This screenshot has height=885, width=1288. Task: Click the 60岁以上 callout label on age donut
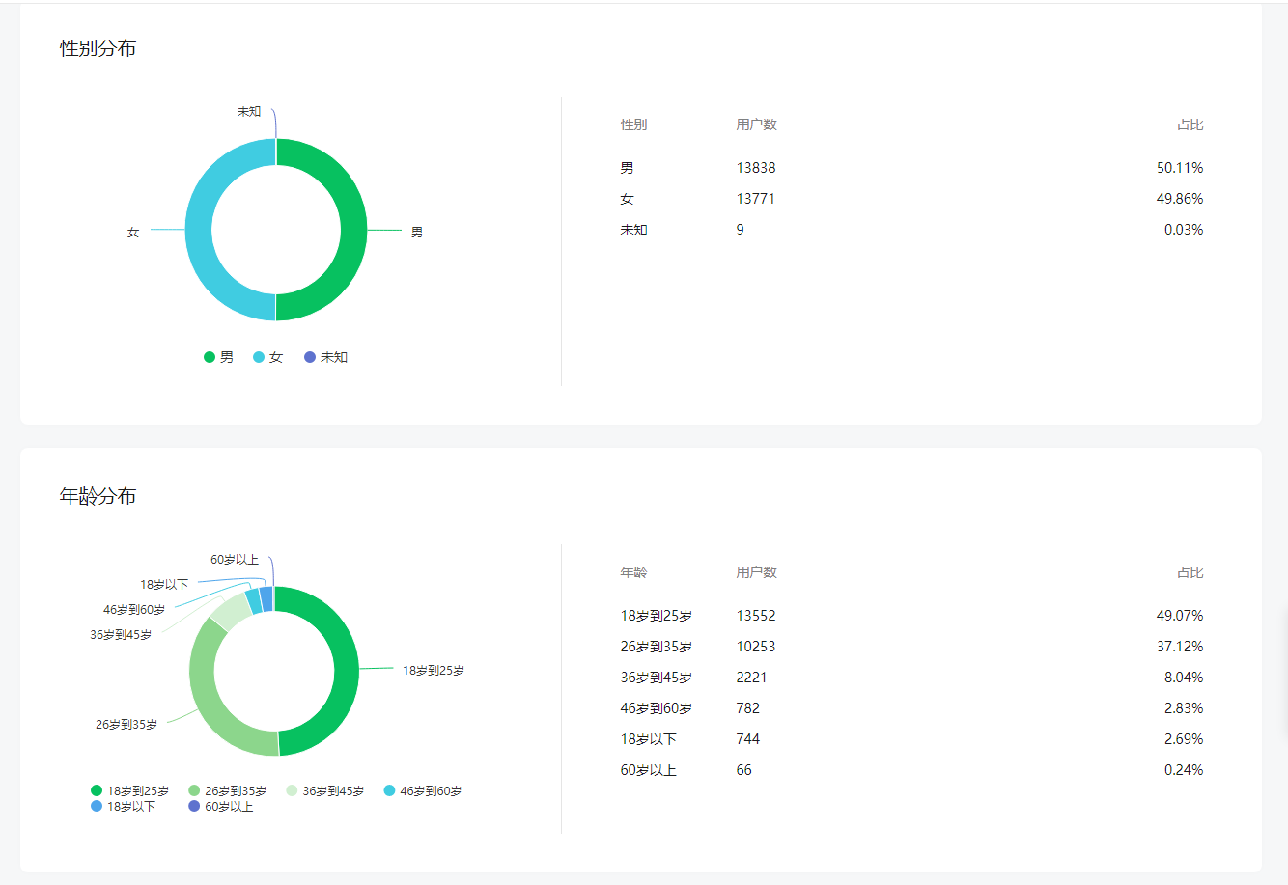coord(235,560)
